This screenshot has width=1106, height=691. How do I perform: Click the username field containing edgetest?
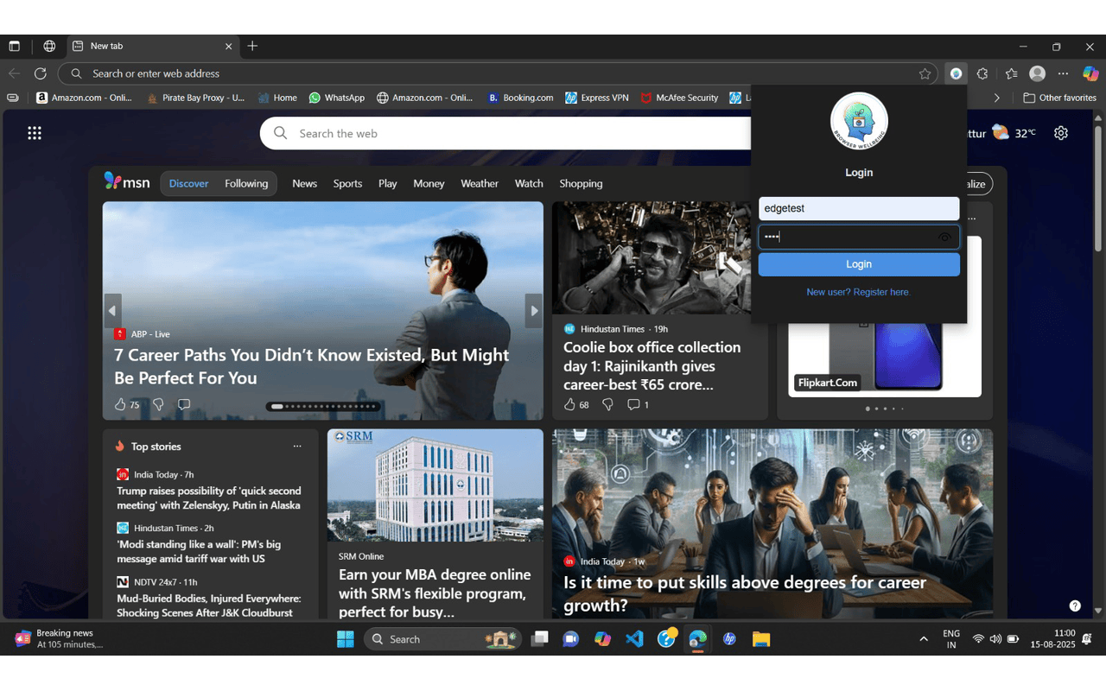point(859,208)
